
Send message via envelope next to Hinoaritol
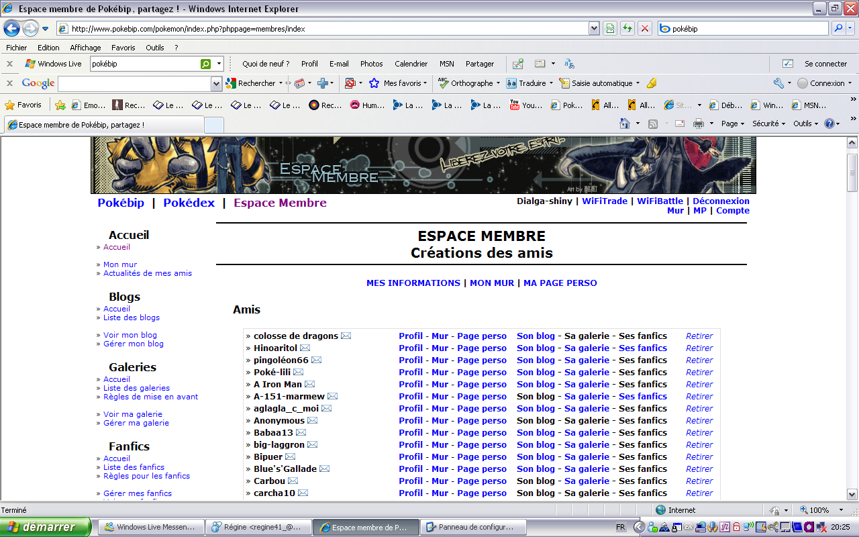(x=305, y=348)
